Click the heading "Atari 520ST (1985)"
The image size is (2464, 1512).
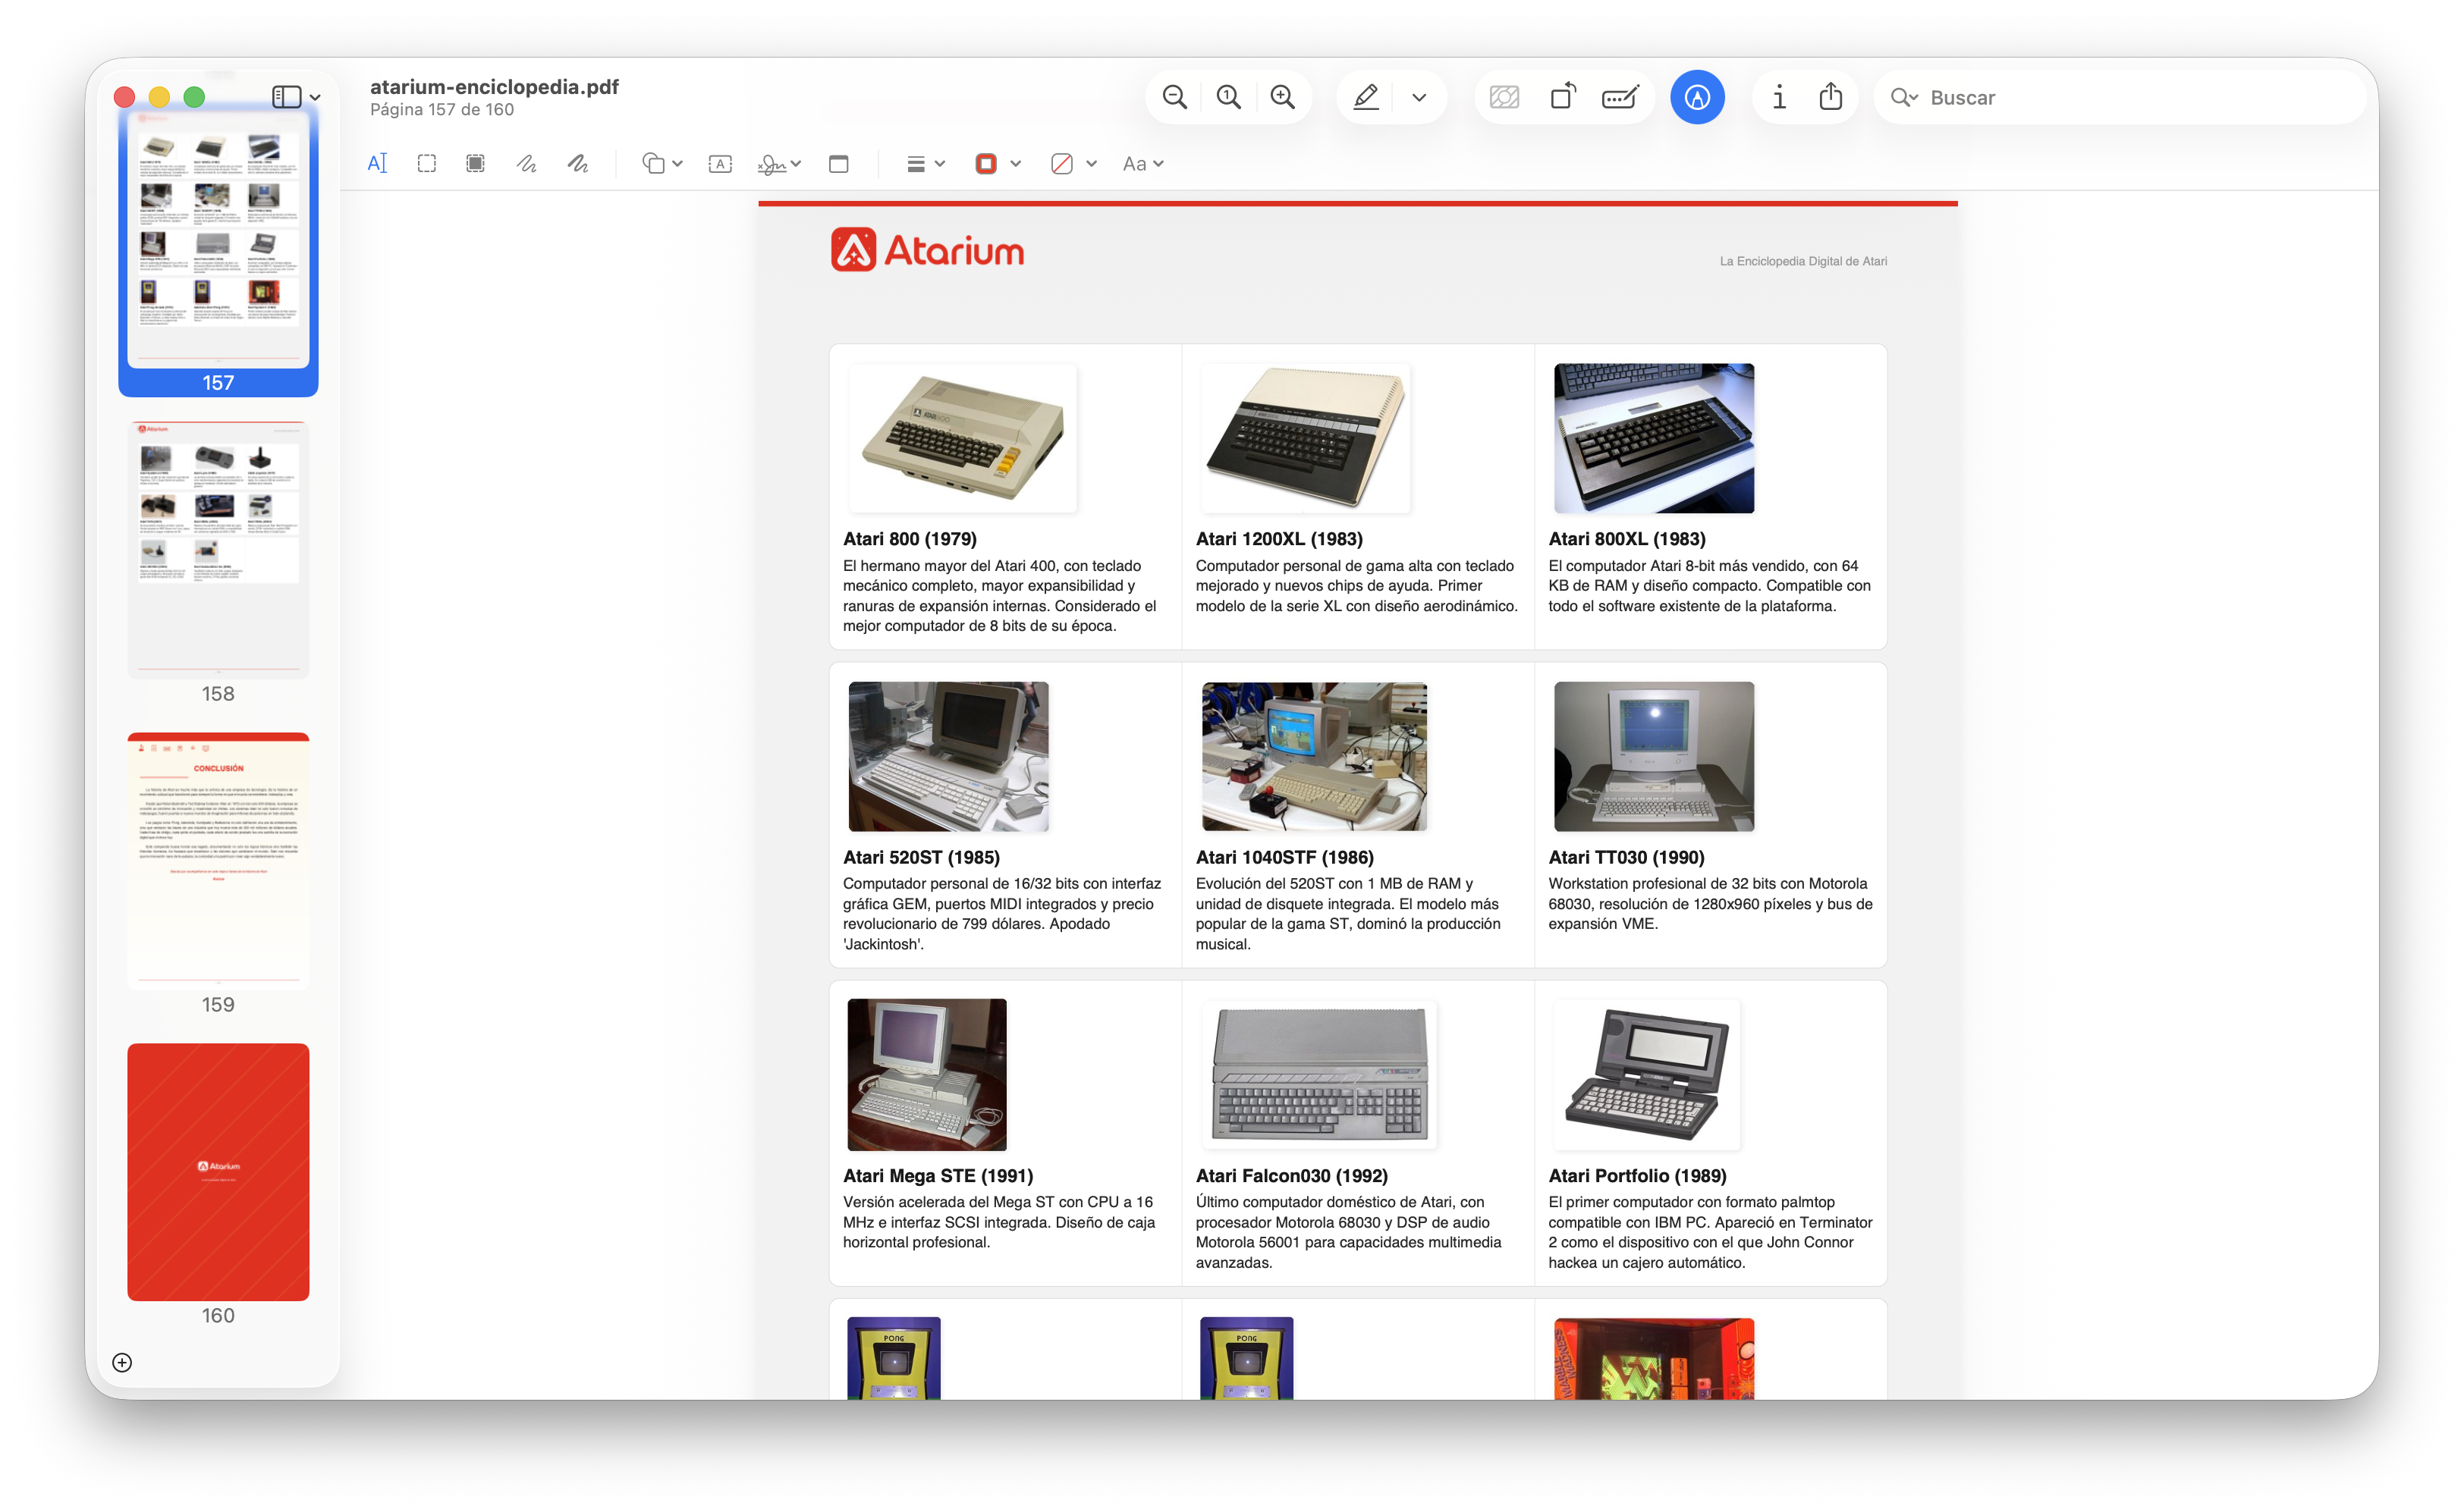922,857
